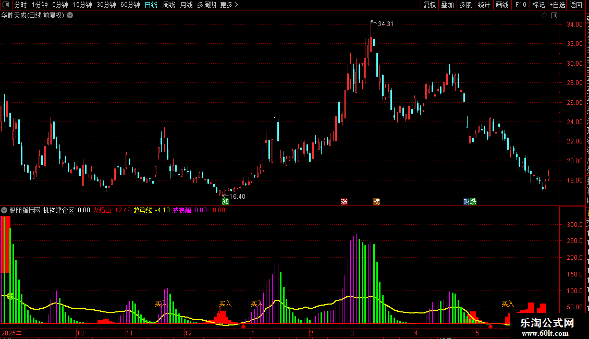Click the 涨 event marker

[344, 202]
